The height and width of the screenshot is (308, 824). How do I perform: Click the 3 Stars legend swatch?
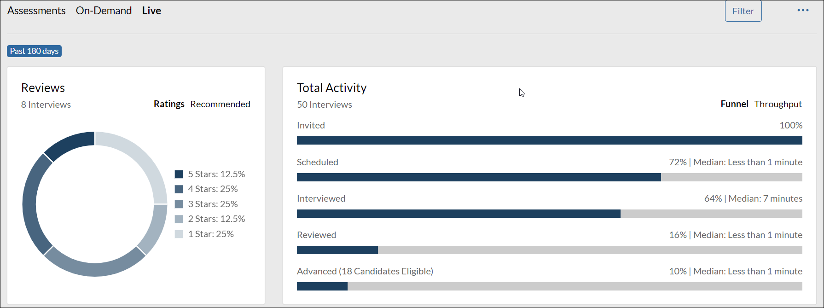(179, 204)
